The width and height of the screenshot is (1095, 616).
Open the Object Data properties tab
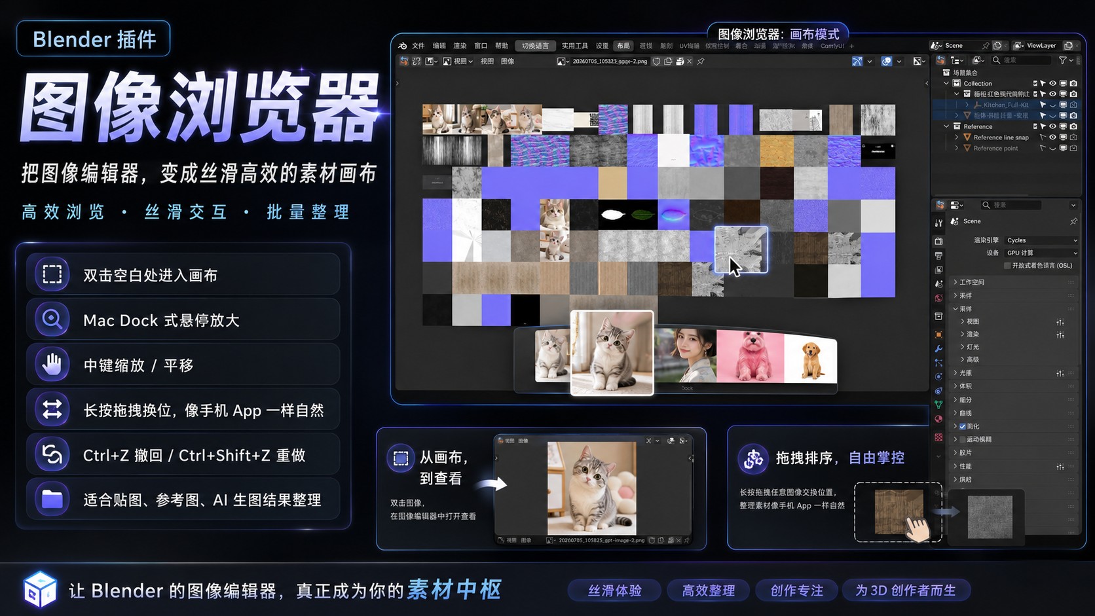point(938,405)
